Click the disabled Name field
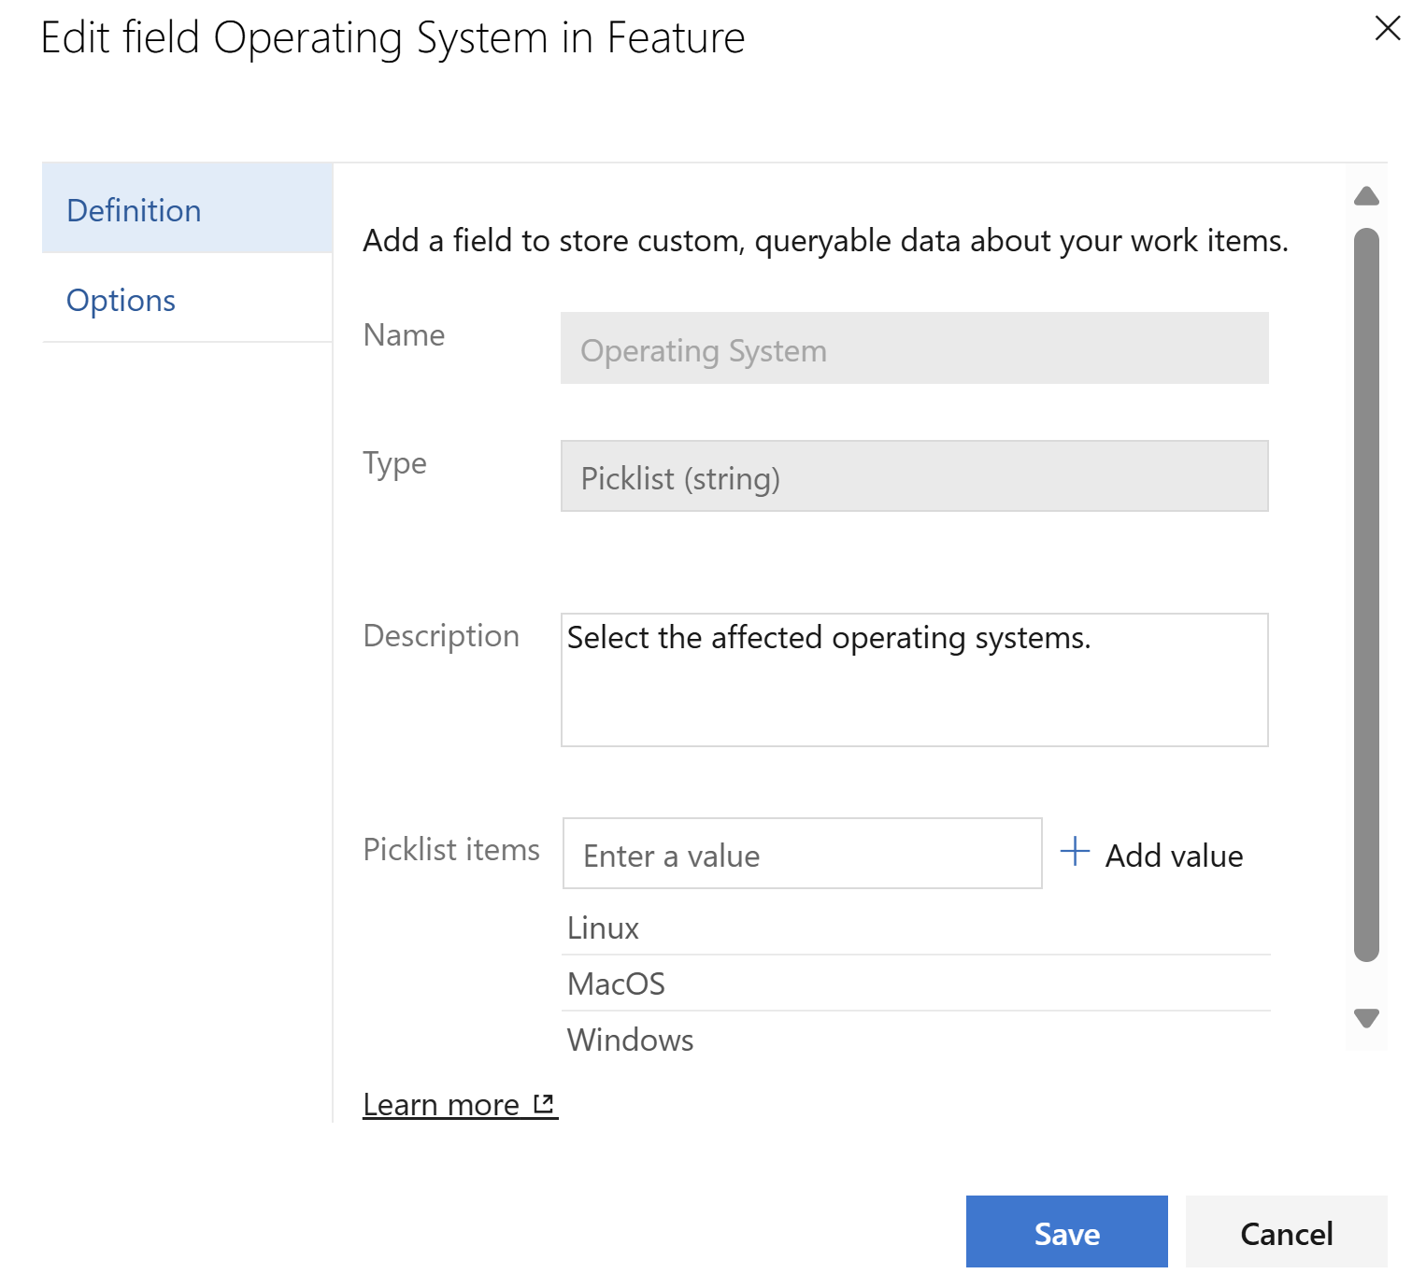 tap(913, 348)
